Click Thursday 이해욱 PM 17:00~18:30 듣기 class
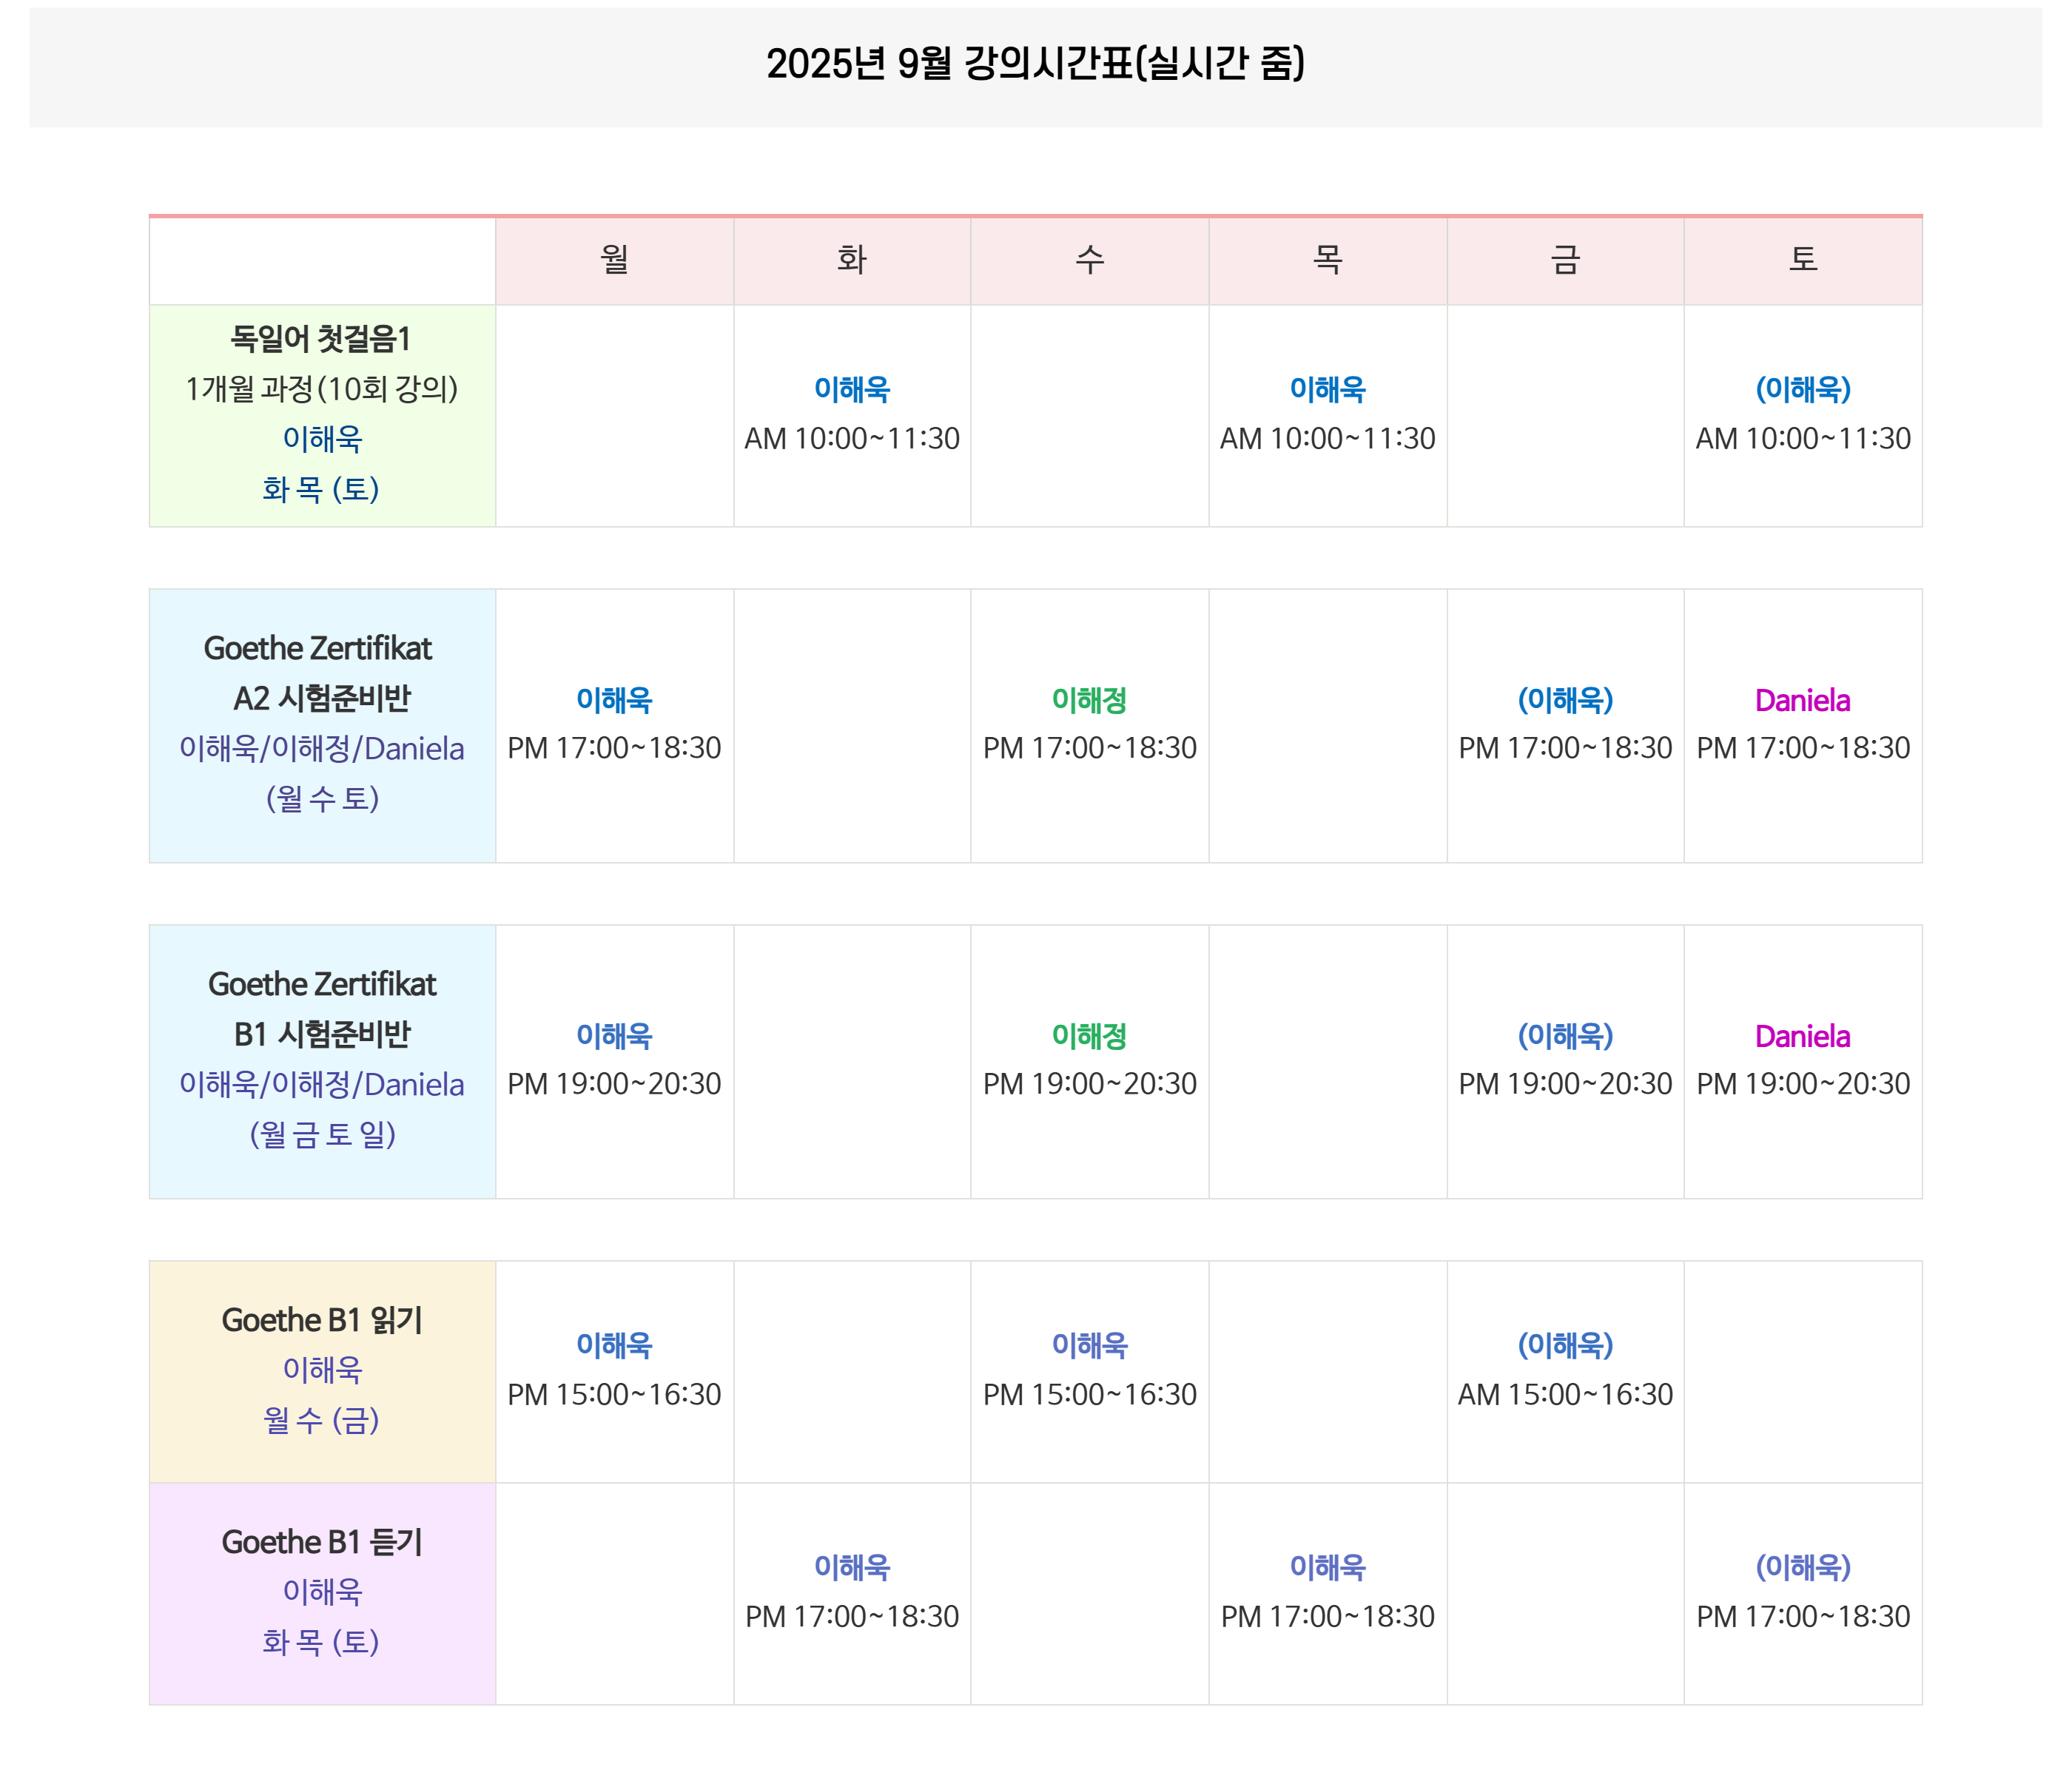 tap(1328, 1593)
